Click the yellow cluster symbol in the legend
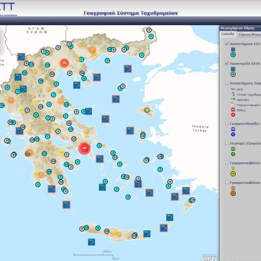This screenshot has width=261, height=261. [x=233, y=174]
